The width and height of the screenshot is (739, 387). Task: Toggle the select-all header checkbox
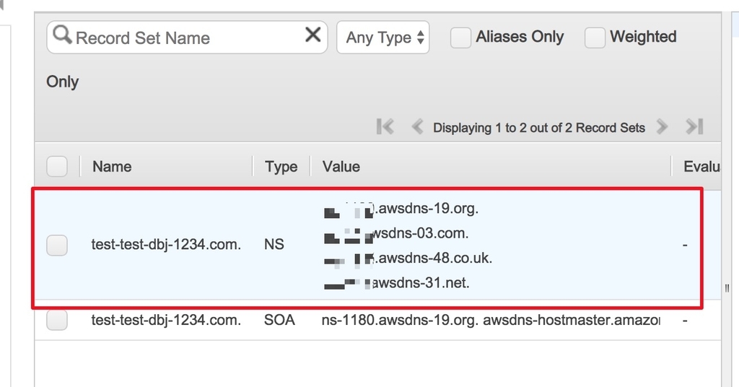click(57, 166)
